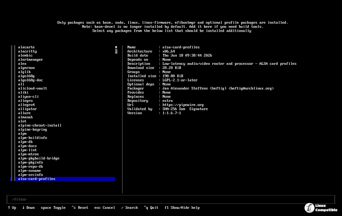Select the algol68g-doc package
This screenshot has height=216, width=342.
pos(30,80)
